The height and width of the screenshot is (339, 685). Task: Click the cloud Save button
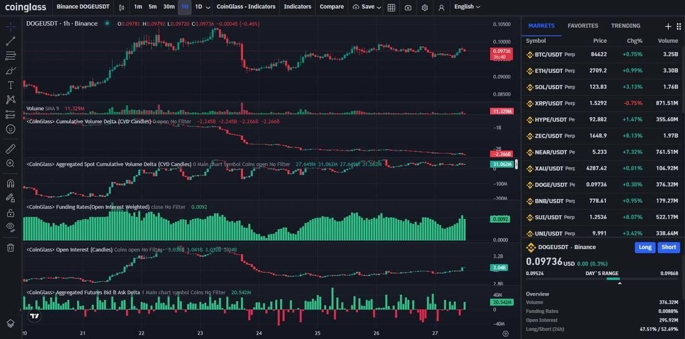pos(364,7)
